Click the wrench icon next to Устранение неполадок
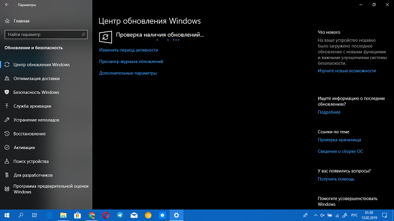Screen dimensions: 394x221 pyautogui.click(x=7, y=120)
